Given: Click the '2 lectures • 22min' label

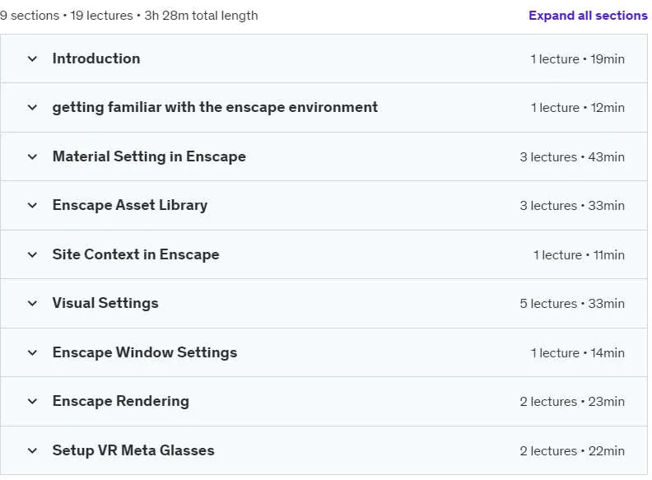Looking at the screenshot, I should pyautogui.click(x=572, y=451).
